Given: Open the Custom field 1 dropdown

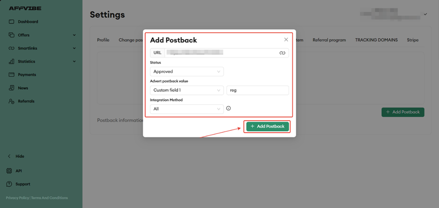Looking at the screenshot, I should [186, 90].
